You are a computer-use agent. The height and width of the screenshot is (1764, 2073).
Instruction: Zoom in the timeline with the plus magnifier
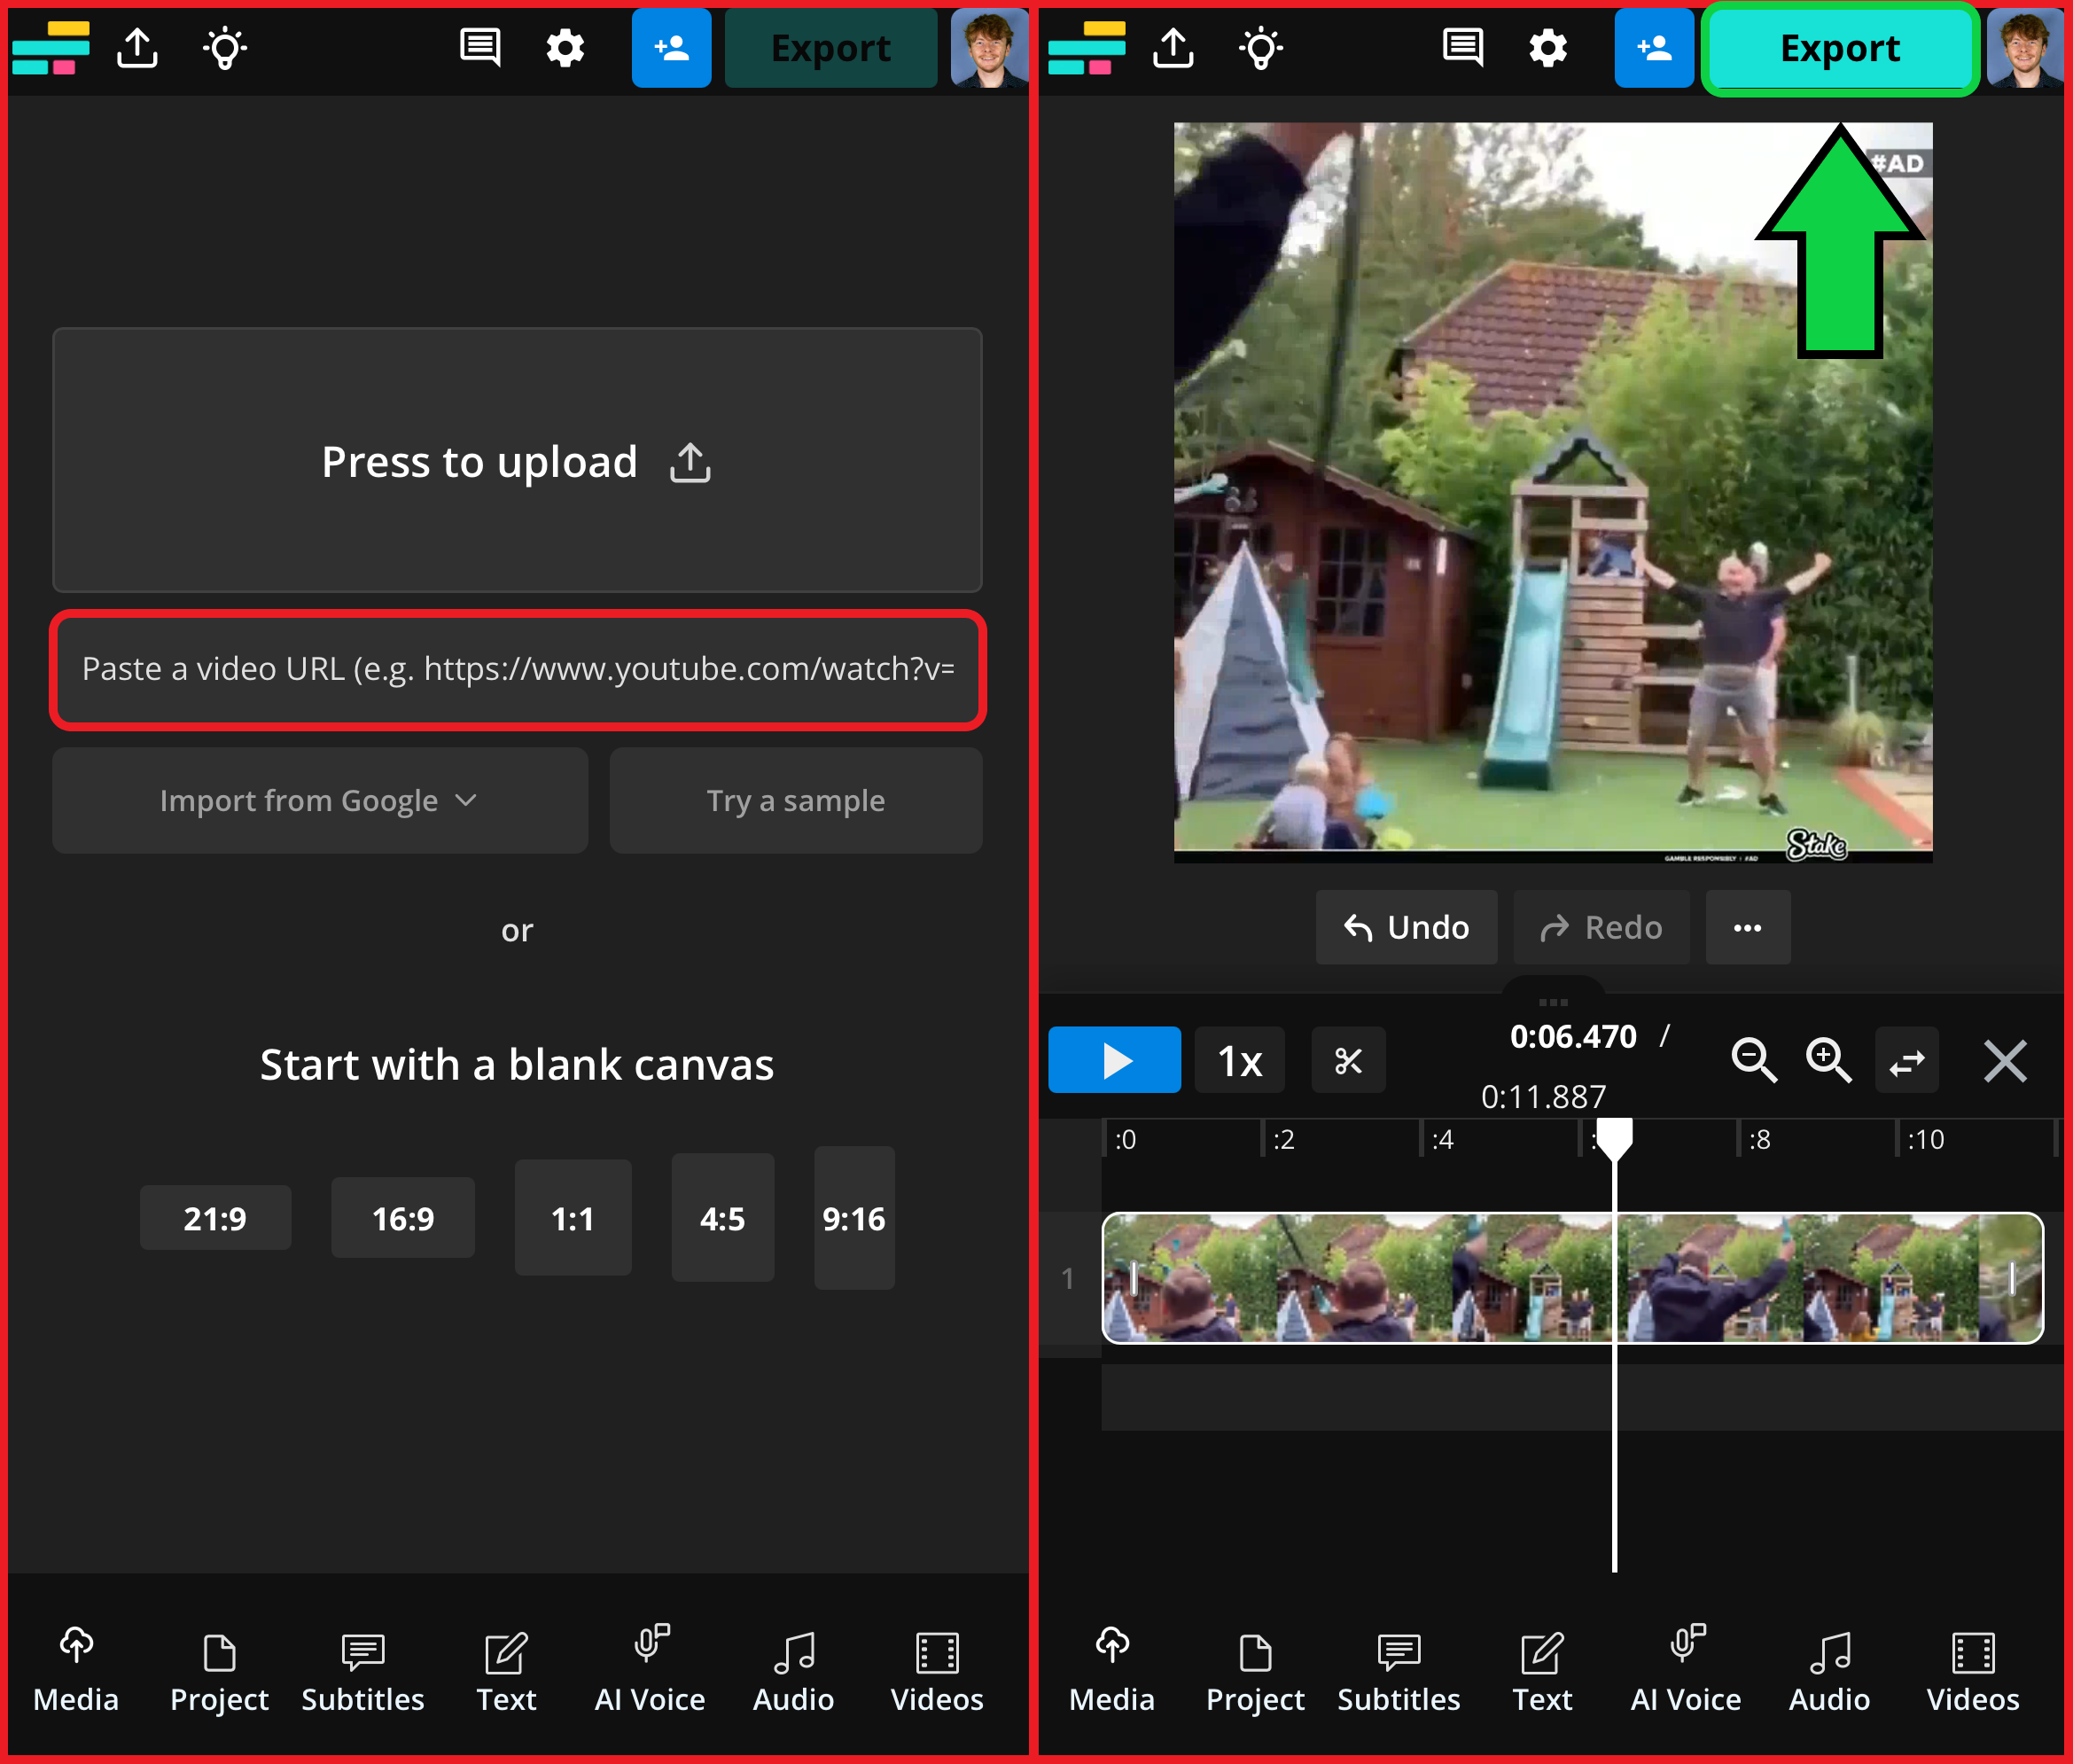1828,1060
